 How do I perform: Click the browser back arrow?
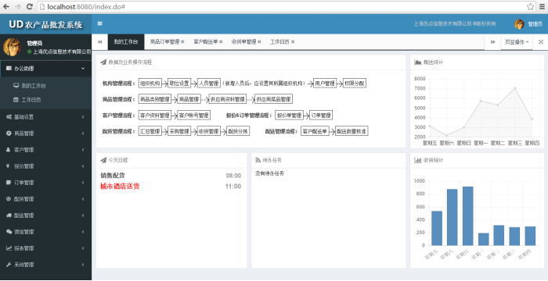(6, 6)
